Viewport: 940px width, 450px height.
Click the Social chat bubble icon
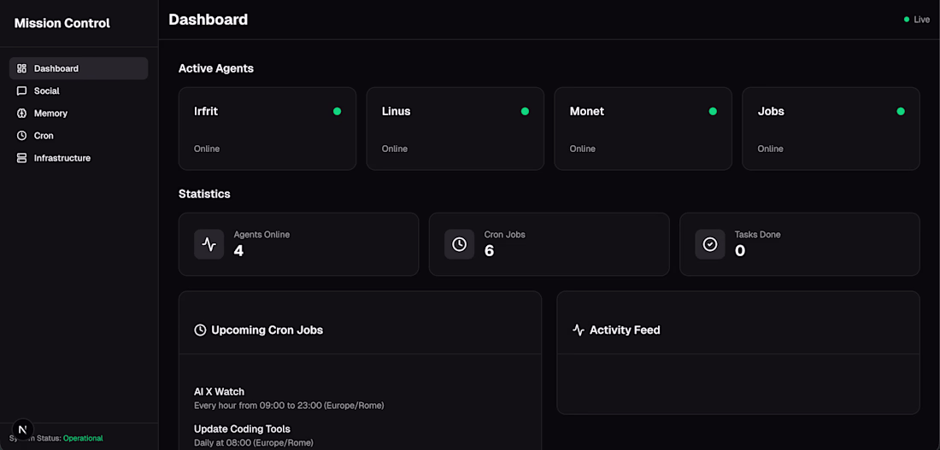click(22, 91)
